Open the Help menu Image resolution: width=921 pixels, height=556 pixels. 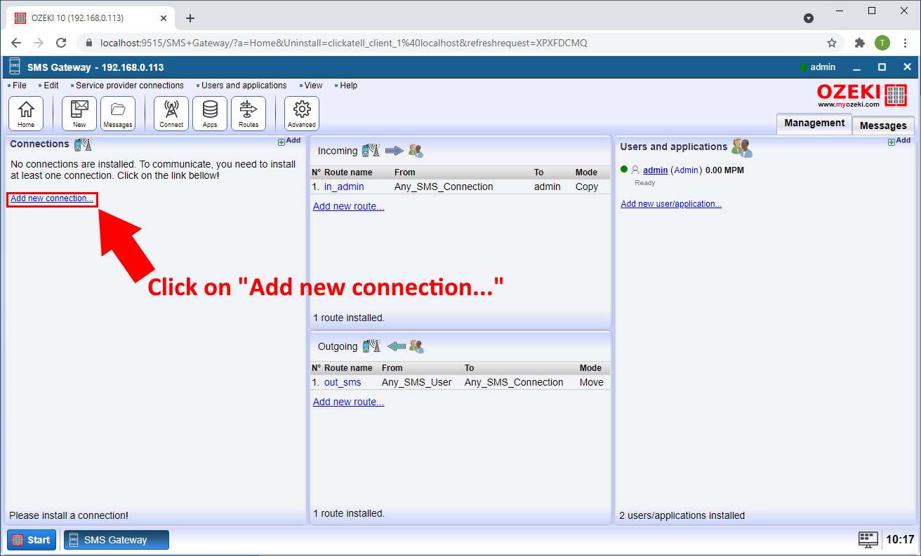pyautogui.click(x=348, y=86)
